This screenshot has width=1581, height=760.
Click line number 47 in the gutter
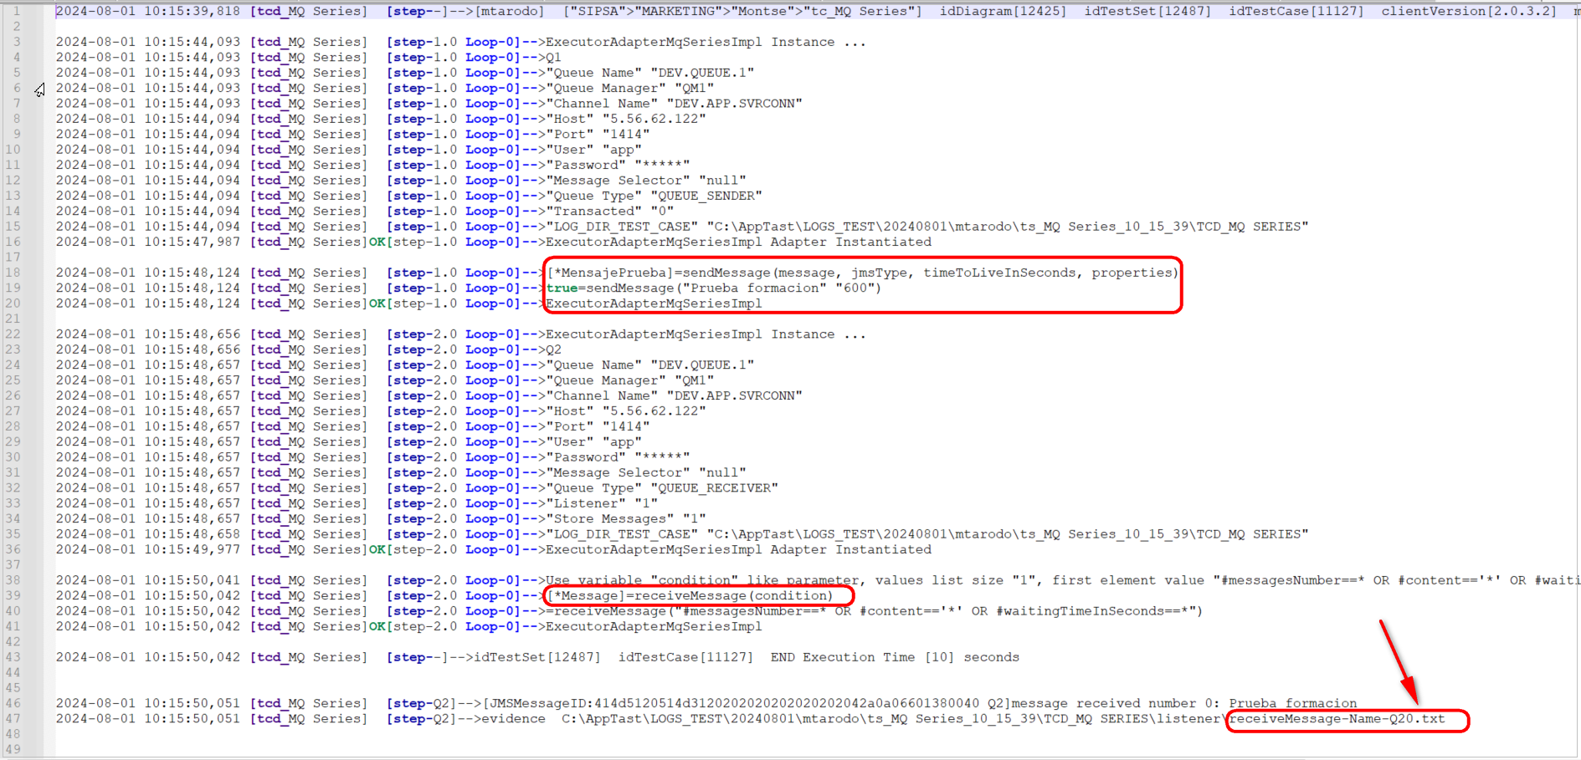(x=13, y=719)
